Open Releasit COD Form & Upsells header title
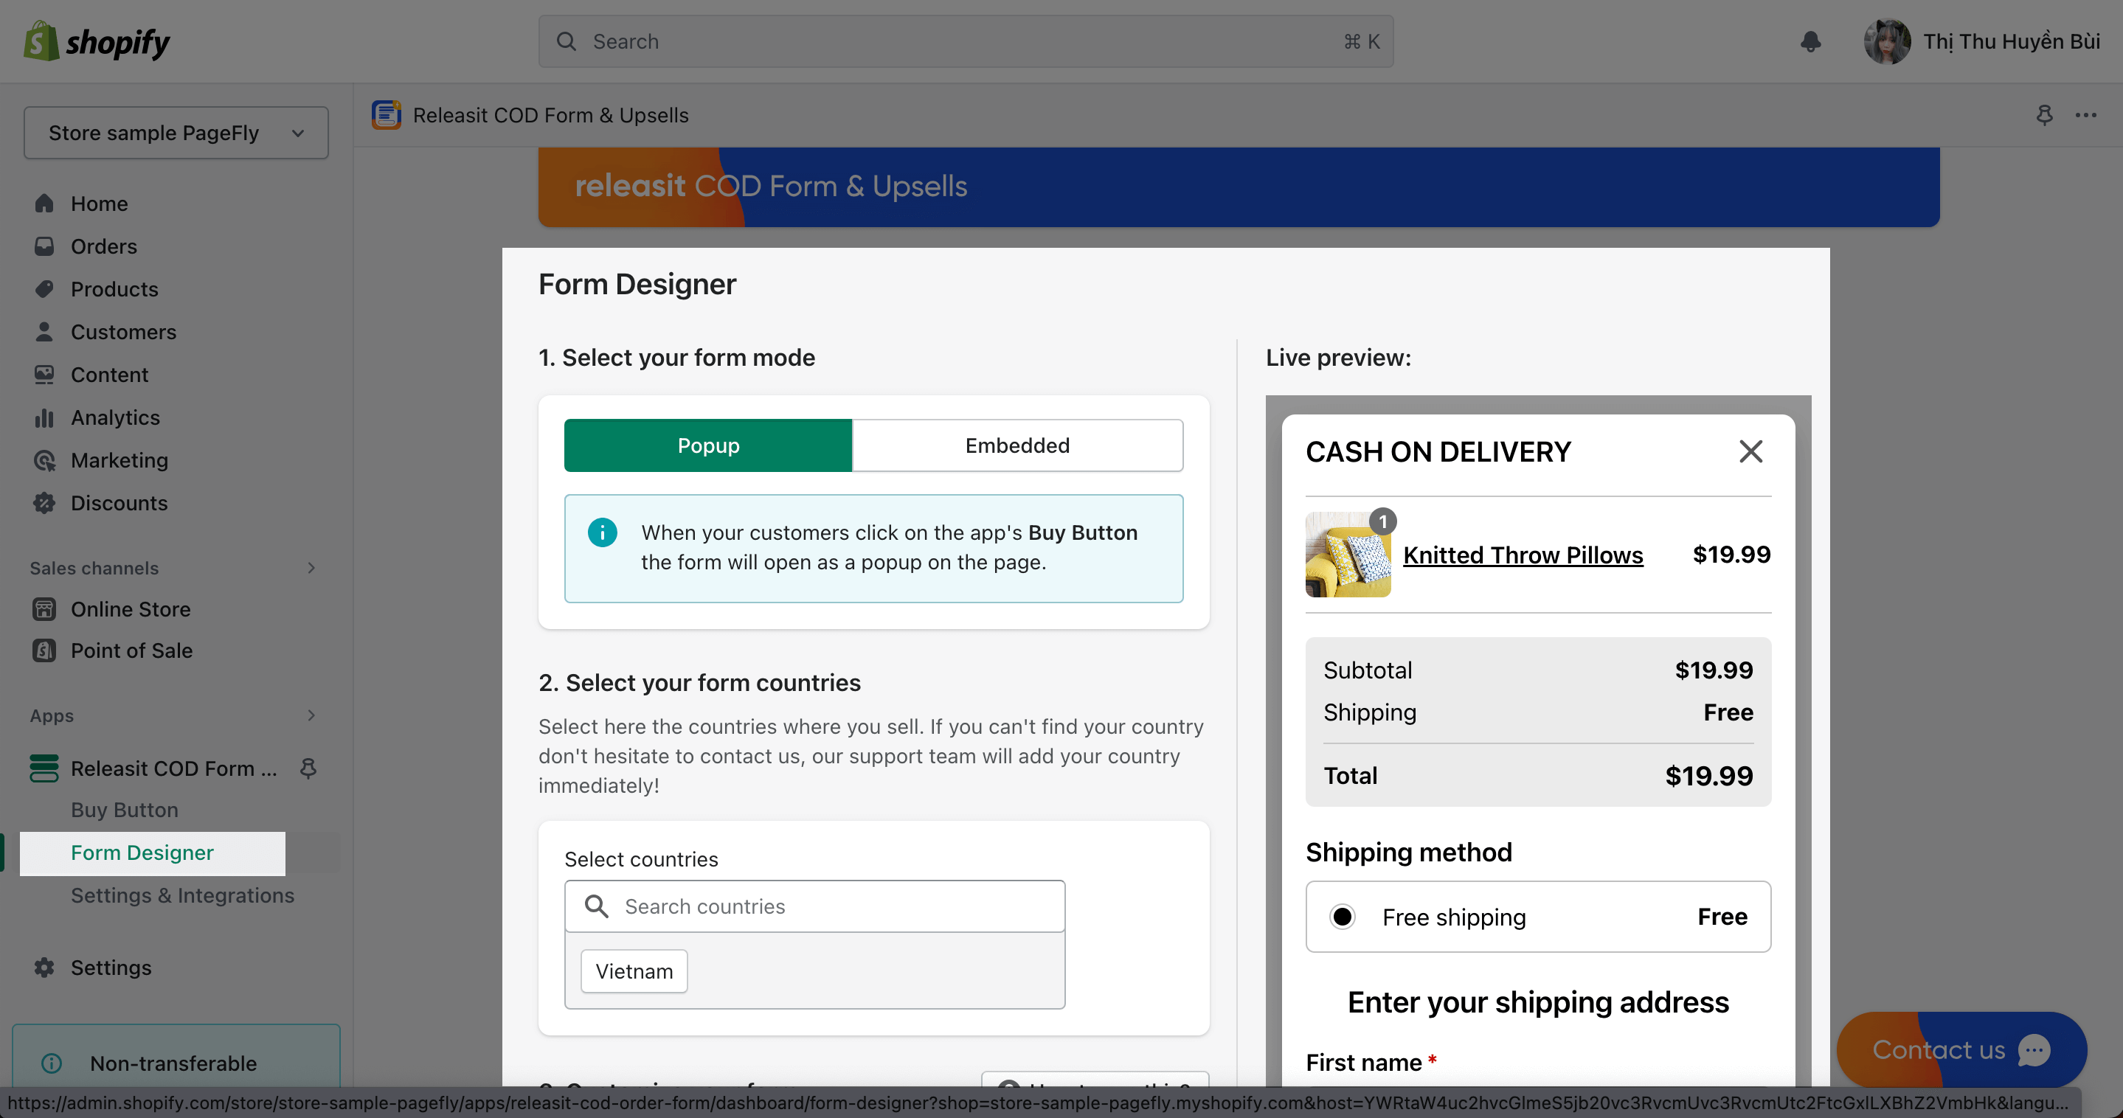Viewport: 2123px width, 1118px height. tap(550, 115)
